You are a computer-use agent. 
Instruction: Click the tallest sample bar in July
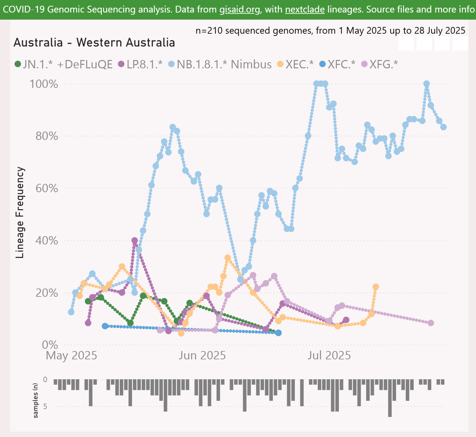390,398
